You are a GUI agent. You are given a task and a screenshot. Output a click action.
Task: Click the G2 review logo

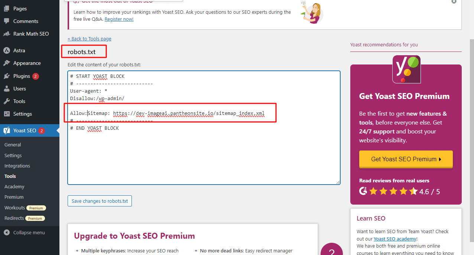[x=363, y=191]
